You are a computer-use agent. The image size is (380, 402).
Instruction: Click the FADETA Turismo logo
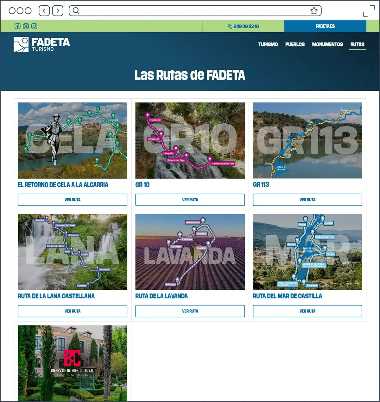click(42, 44)
